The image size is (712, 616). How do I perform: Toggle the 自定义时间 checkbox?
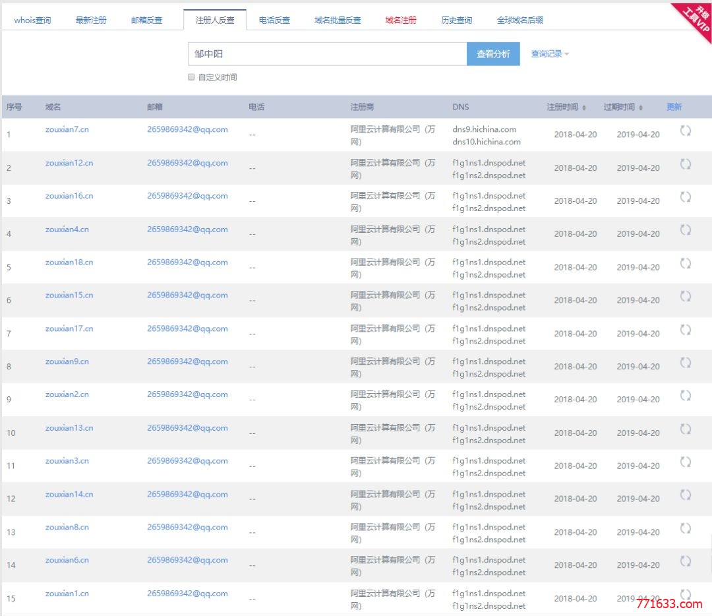click(191, 77)
